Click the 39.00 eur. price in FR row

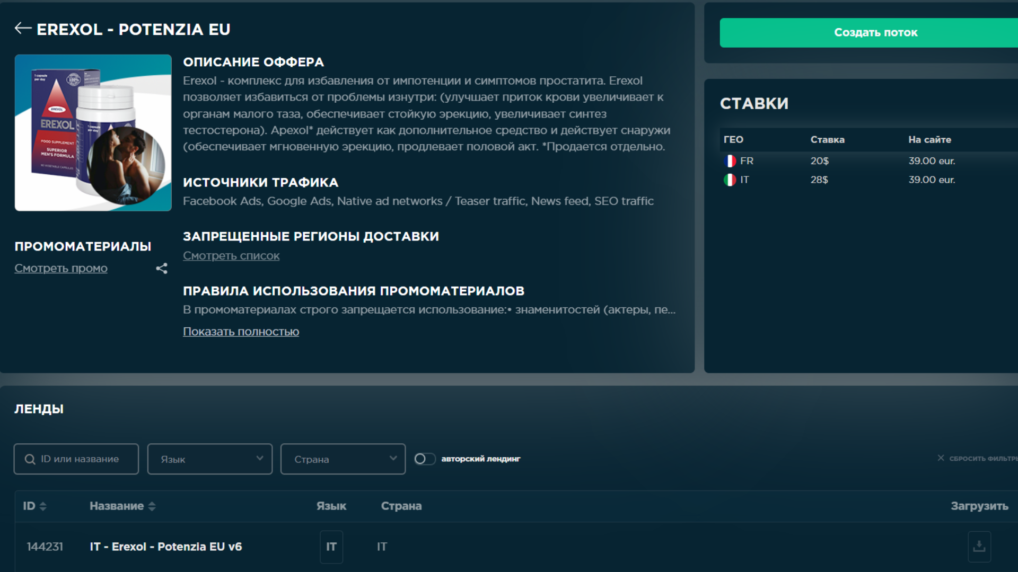(932, 161)
